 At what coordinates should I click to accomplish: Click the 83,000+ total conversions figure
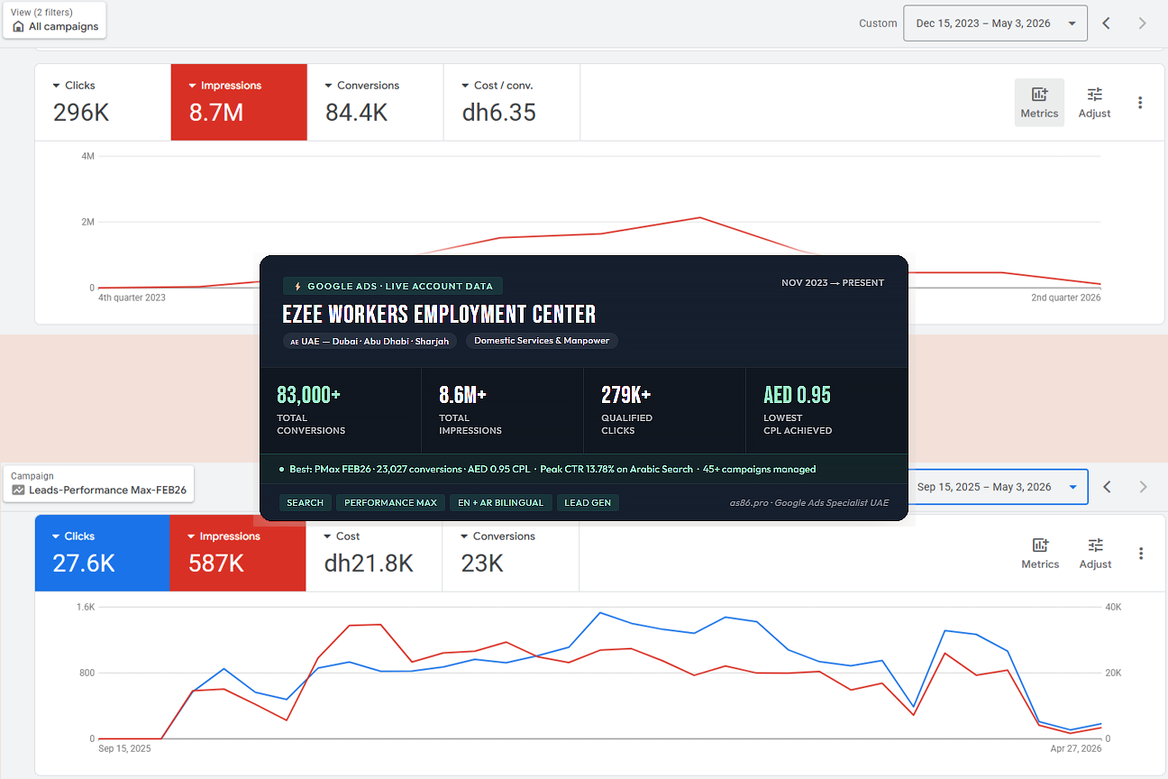click(x=309, y=395)
